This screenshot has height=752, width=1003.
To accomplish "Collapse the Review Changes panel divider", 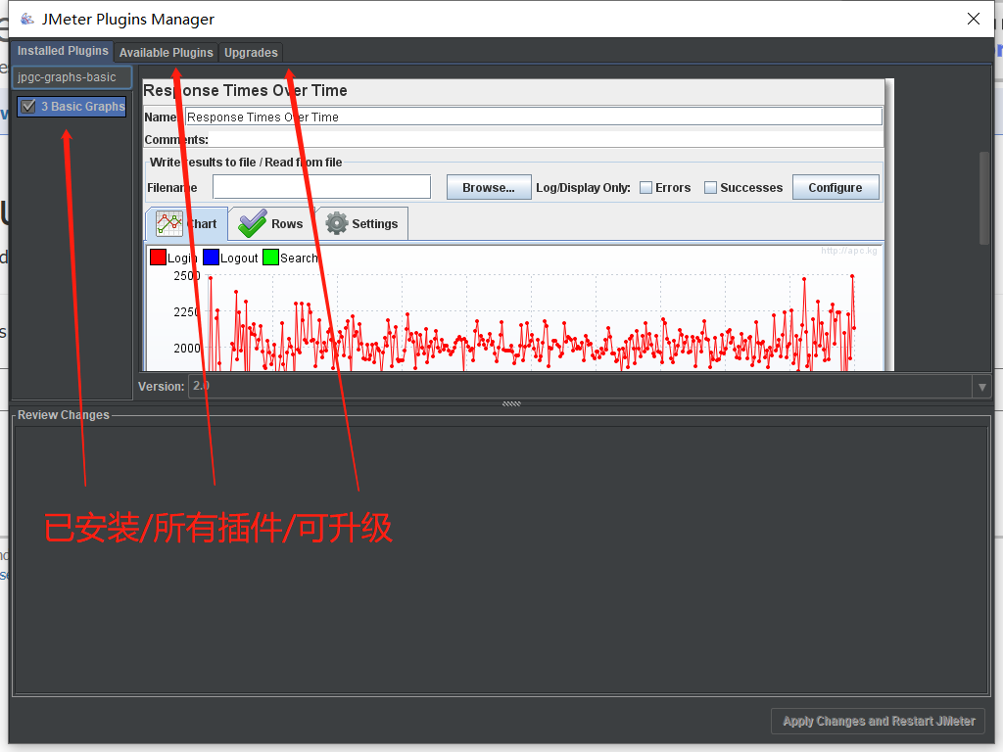I will 511,402.
